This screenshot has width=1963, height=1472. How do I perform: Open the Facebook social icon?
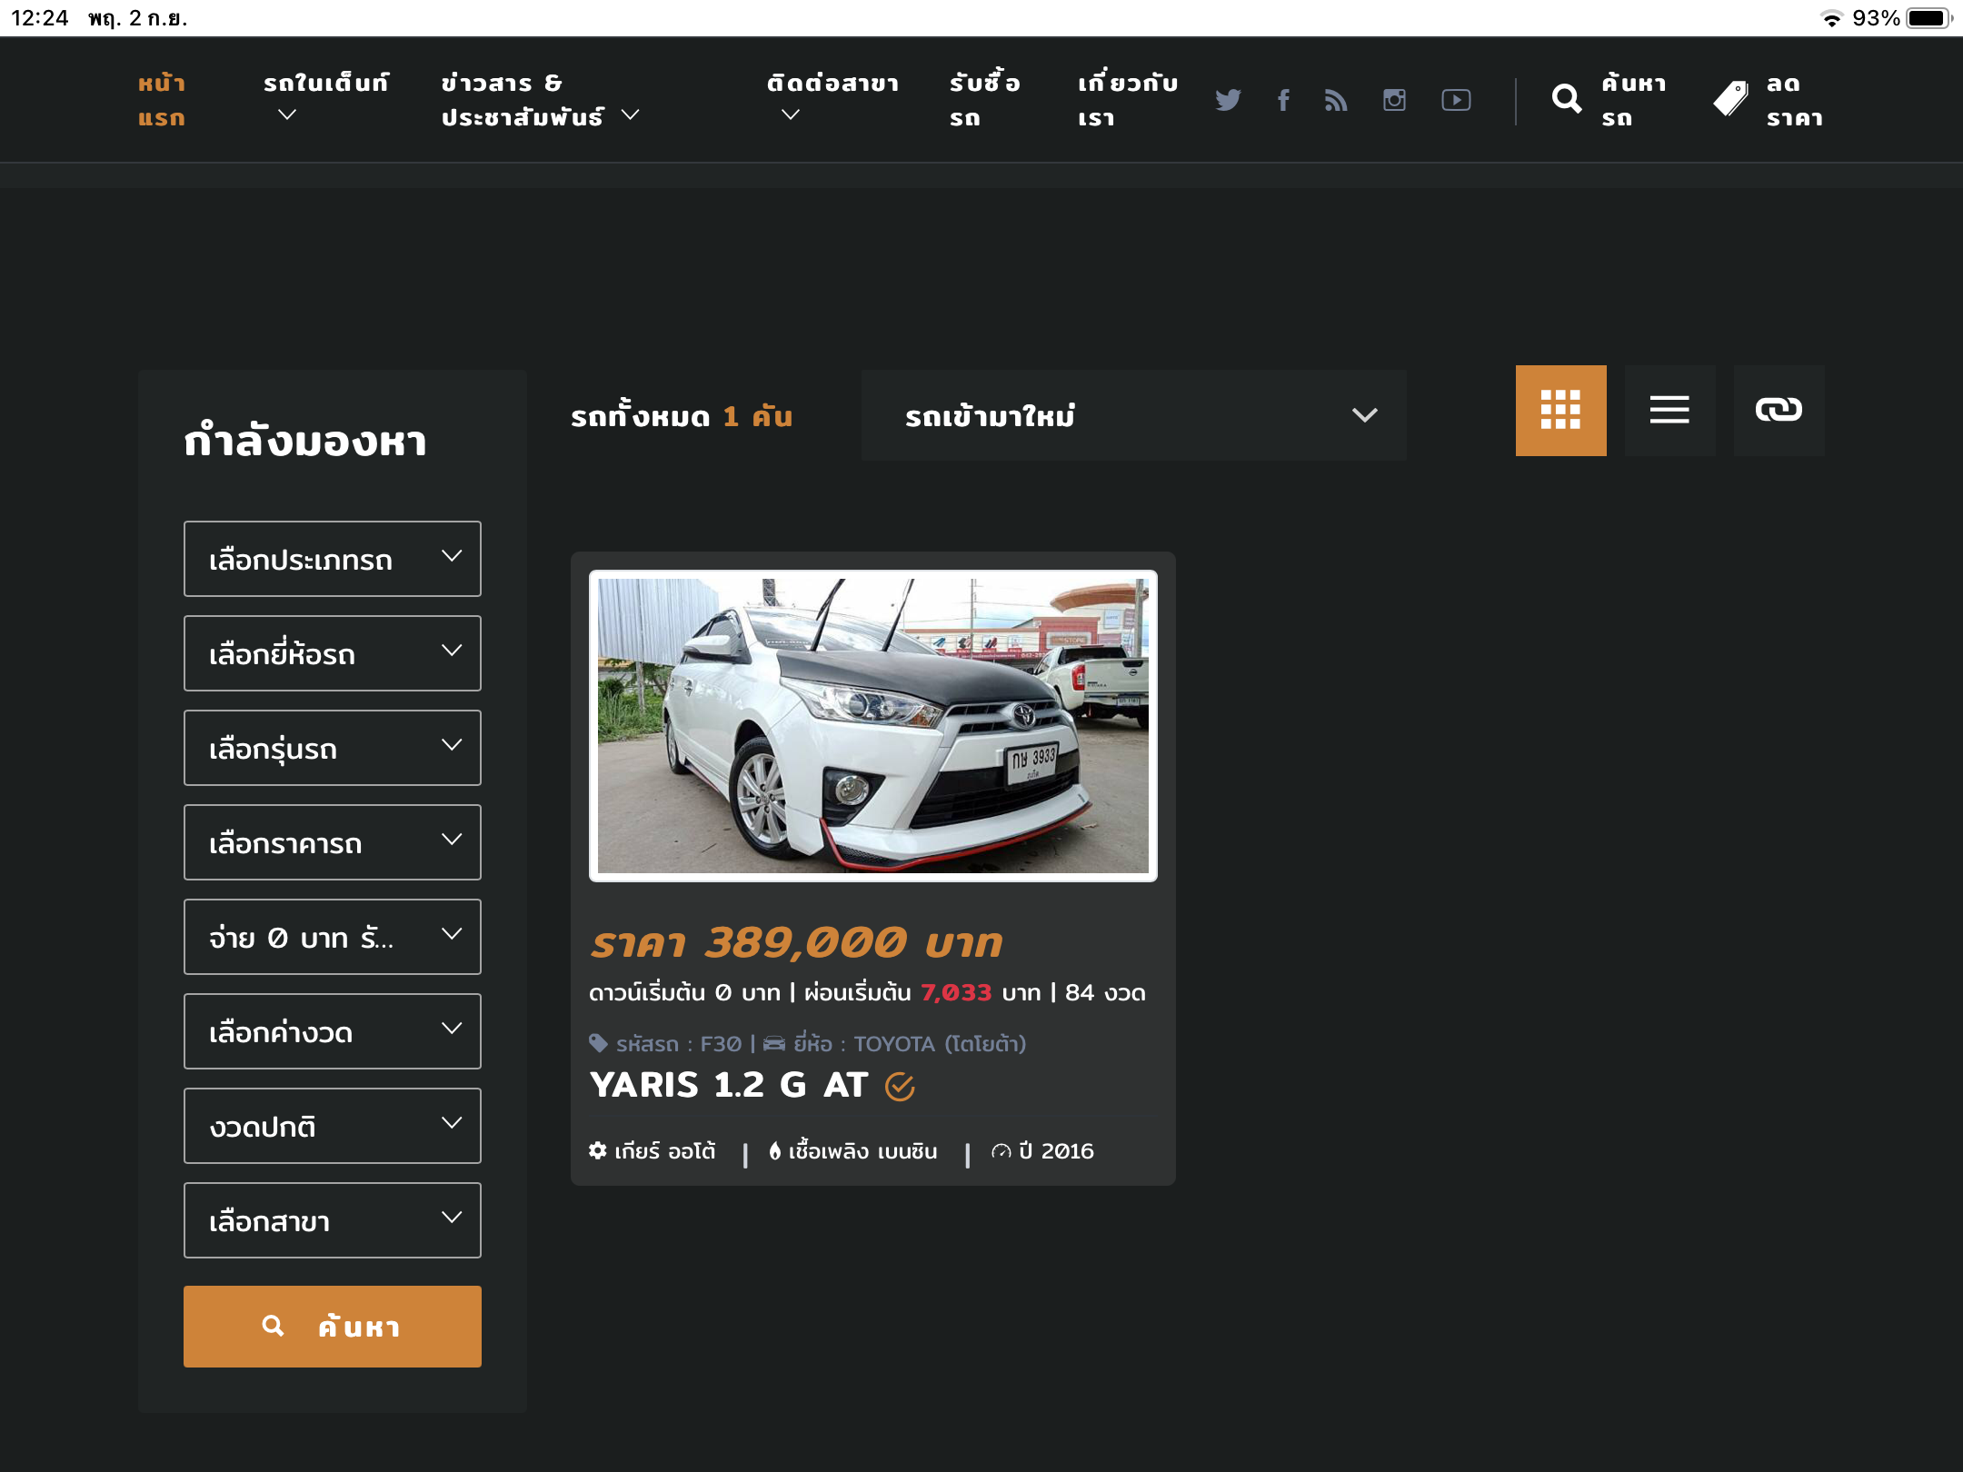tap(1283, 100)
